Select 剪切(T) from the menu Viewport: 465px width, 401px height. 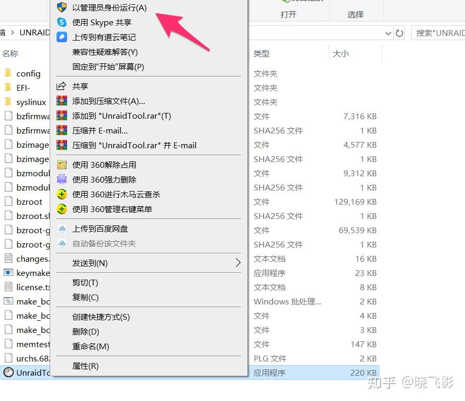pyautogui.click(x=85, y=283)
